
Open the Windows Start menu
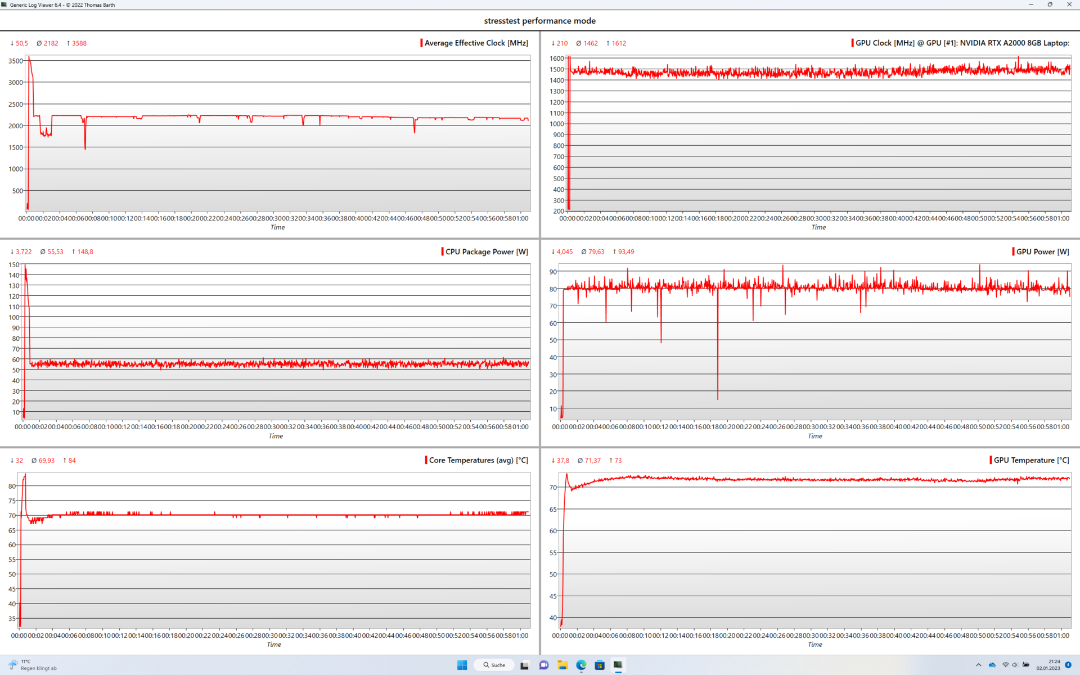tap(462, 665)
